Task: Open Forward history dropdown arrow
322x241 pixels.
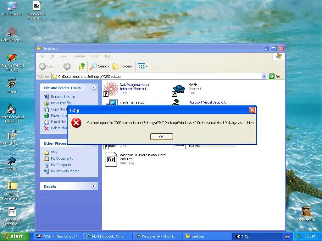Action: [x=74, y=66]
